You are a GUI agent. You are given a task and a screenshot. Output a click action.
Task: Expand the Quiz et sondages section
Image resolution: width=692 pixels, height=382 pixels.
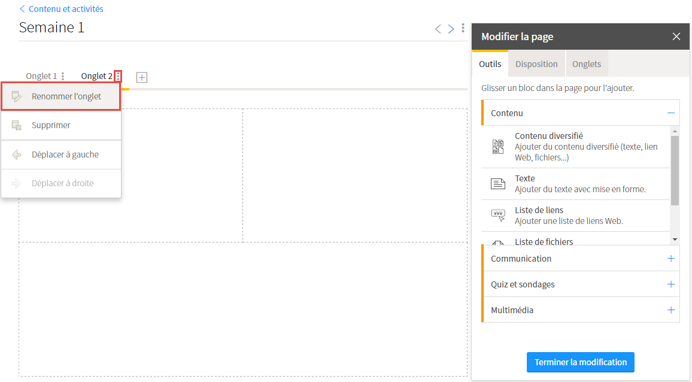point(671,284)
